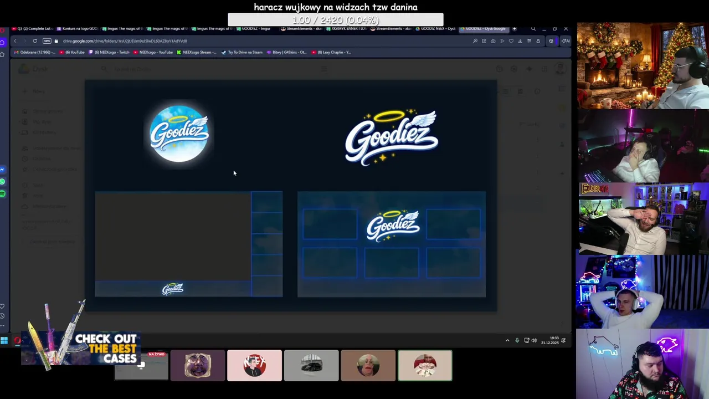709x399 pixels.
Task: Toggle the VPN badge in address bar
Action: pyautogui.click(x=47, y=41)
